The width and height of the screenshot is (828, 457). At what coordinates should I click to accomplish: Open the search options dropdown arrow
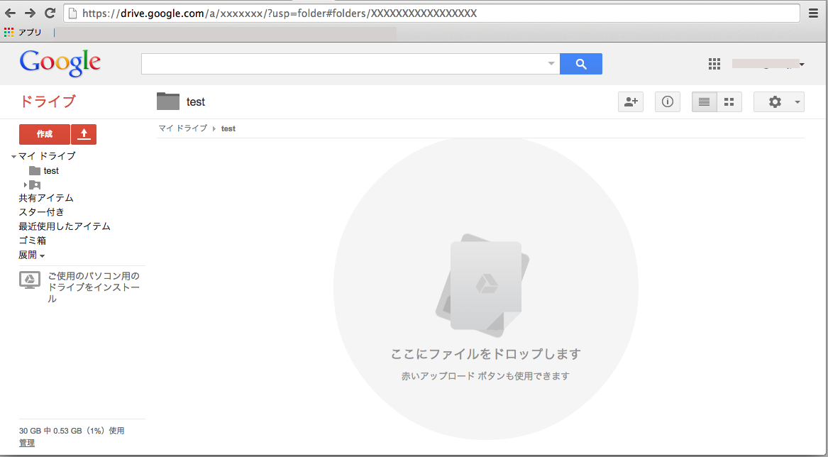click(x=551, y=64)
